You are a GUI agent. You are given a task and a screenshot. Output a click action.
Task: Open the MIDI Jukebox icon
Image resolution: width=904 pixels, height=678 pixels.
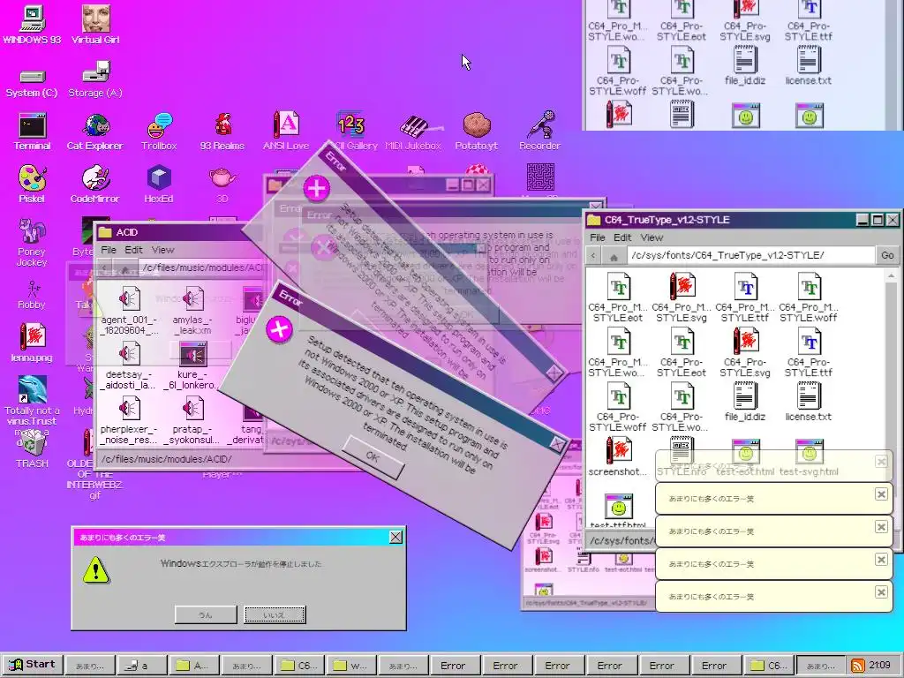[x=413, y=132]
